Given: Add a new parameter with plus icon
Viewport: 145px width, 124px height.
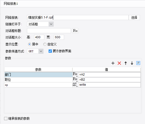Looking at the screenshot, I should tap(113, 63).
